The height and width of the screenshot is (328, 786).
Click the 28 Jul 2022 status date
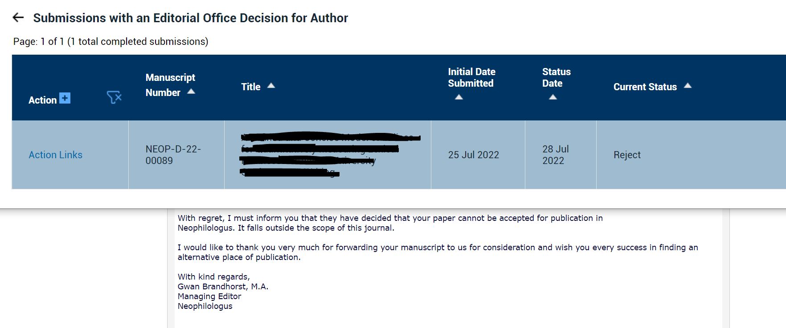click(x=556, y=155)
